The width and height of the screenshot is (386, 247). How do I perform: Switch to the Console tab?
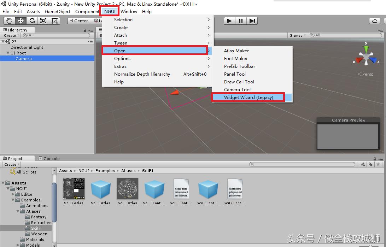(x=49, y=158)
